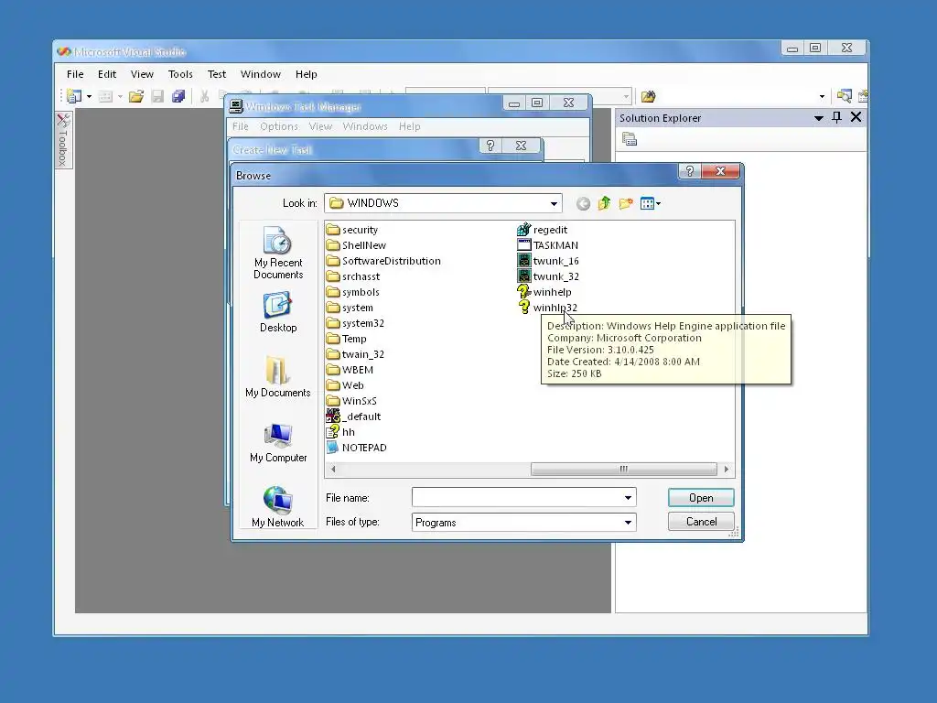Expand the Look in WINDOWS dropdown

[554, 203]
